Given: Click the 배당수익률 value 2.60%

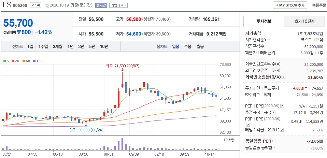Looking at the screenshot, I should click(318, 130).
